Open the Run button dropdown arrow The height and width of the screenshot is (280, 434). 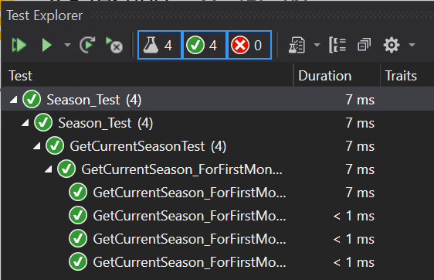[x=67, y=45]
